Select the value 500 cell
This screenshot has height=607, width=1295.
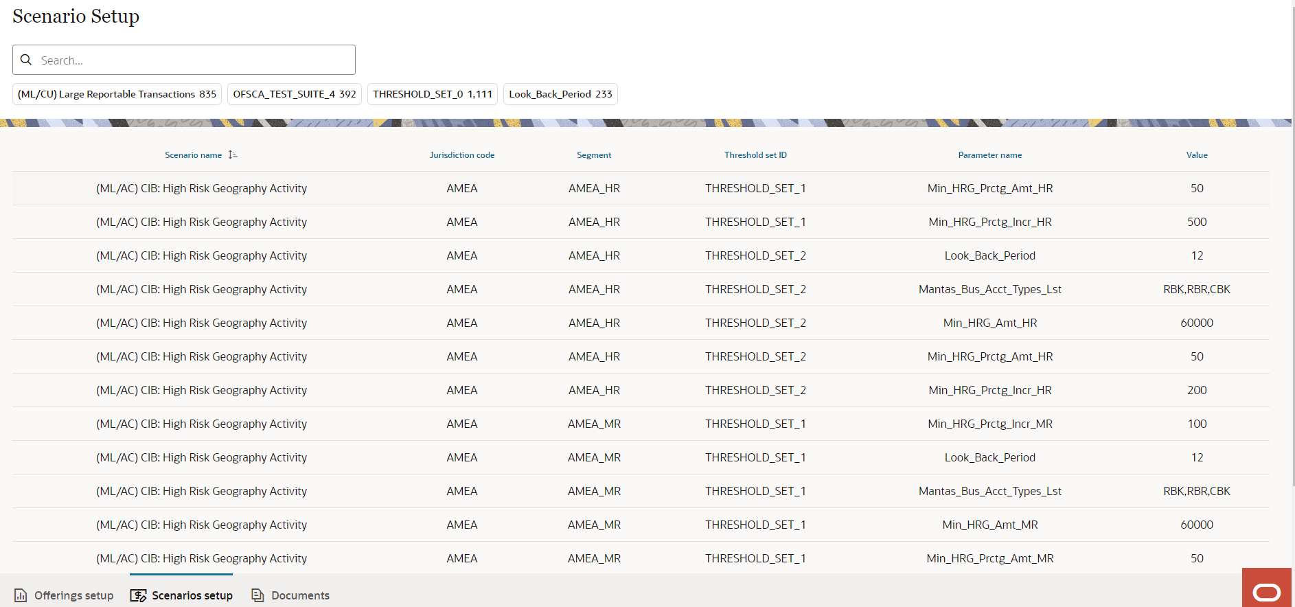(x=1197, y=222)
